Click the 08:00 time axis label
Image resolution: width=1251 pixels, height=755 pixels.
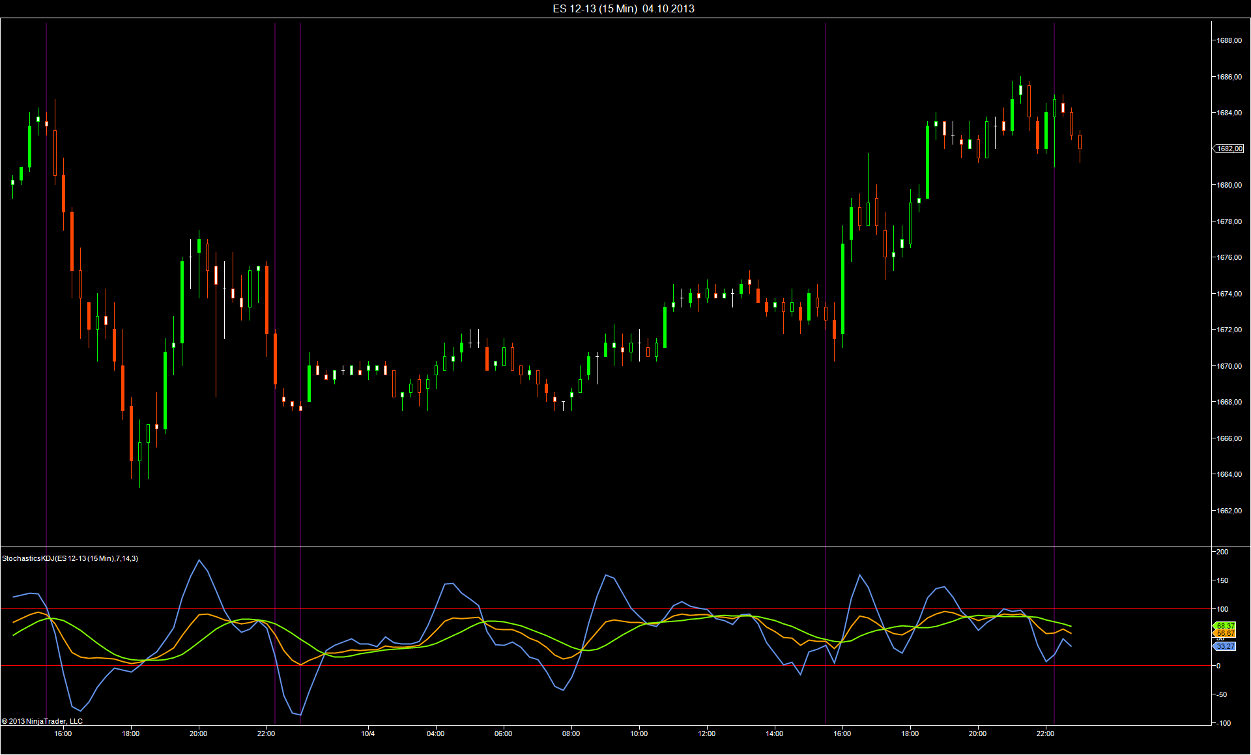[571, 734]
